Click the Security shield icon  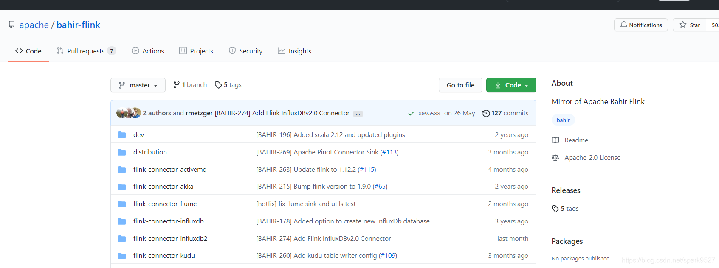click(232, 51)
